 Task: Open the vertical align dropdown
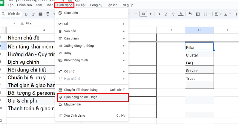click(227, 14)
